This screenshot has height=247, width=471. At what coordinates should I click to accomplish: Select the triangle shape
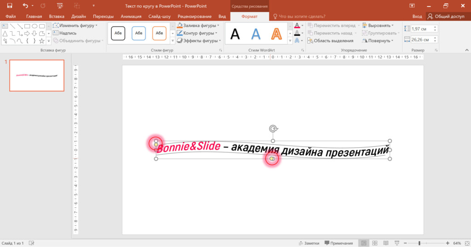point(5,34)
